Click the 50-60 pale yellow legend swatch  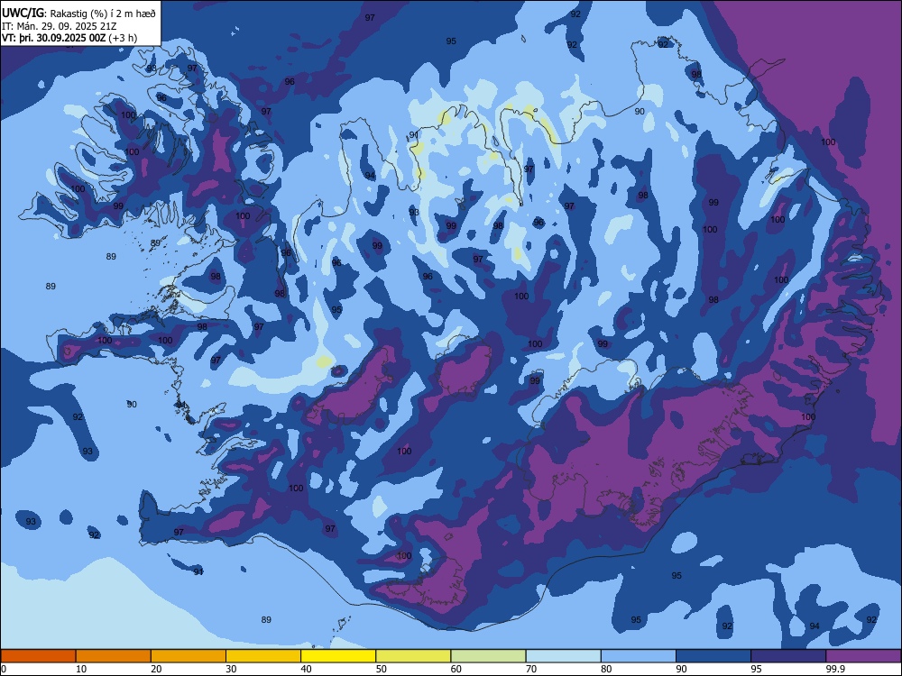[x=413, y=656]
